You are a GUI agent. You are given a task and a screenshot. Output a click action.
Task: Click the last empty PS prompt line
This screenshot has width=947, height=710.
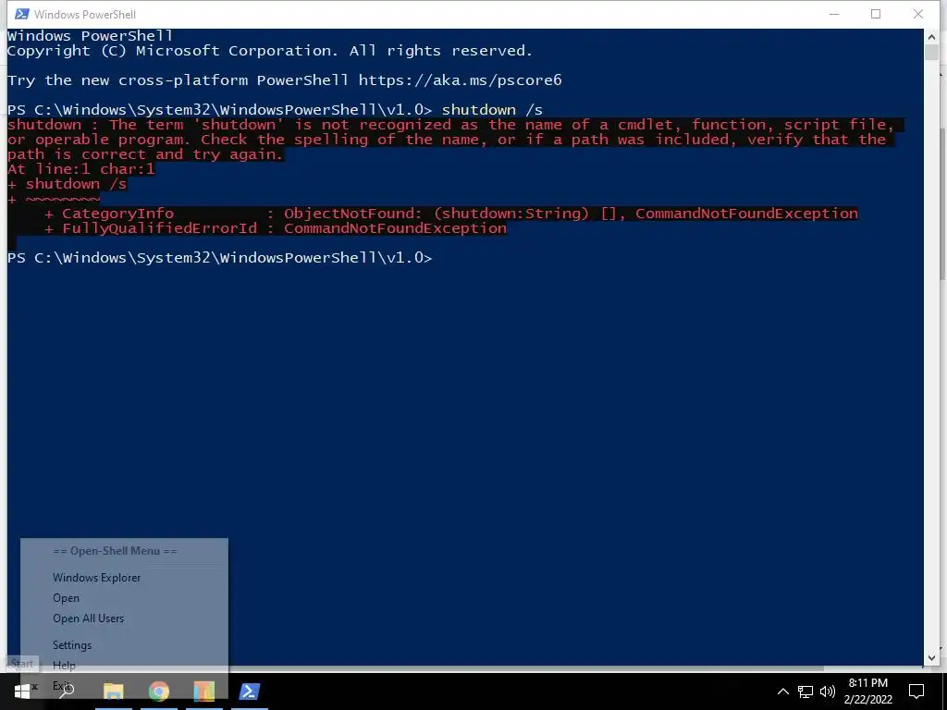[220, 258]
